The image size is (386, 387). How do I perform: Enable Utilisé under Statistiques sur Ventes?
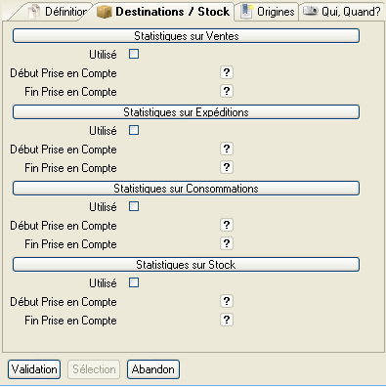[134, 54]
